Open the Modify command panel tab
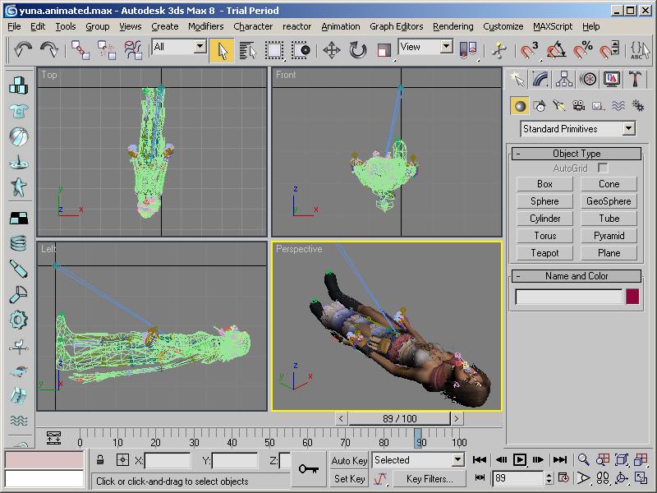Image resolution: width=657 pixels, height=493 pixels. pos(540,79)
